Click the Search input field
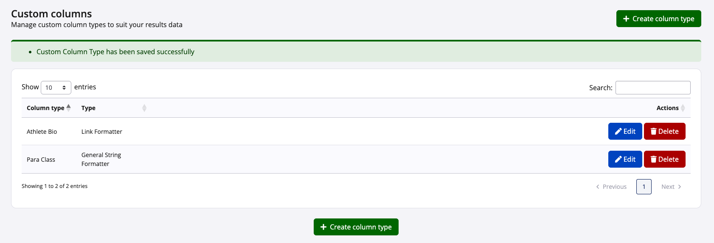Image resolution: width=714 pixels, height=243 pixels. [653, 88]
